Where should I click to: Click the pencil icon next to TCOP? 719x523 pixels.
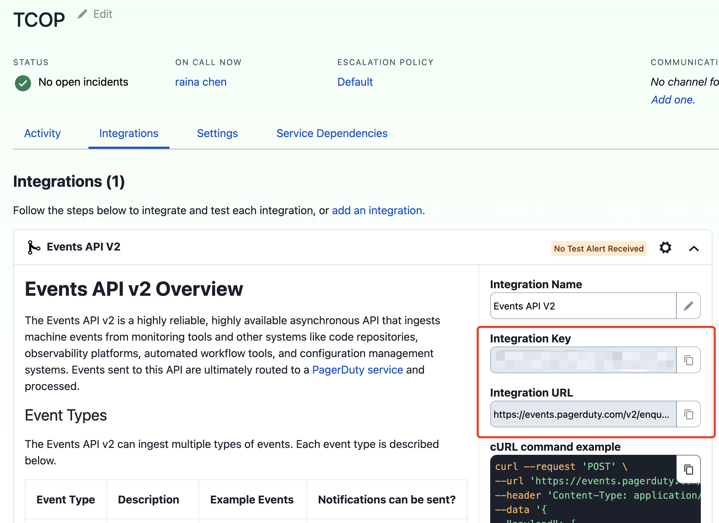(82, 14)
